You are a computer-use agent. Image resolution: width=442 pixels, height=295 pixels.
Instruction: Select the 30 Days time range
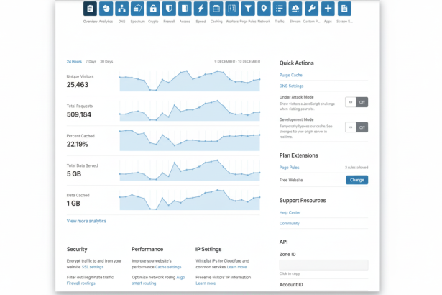tap(106, 62)
